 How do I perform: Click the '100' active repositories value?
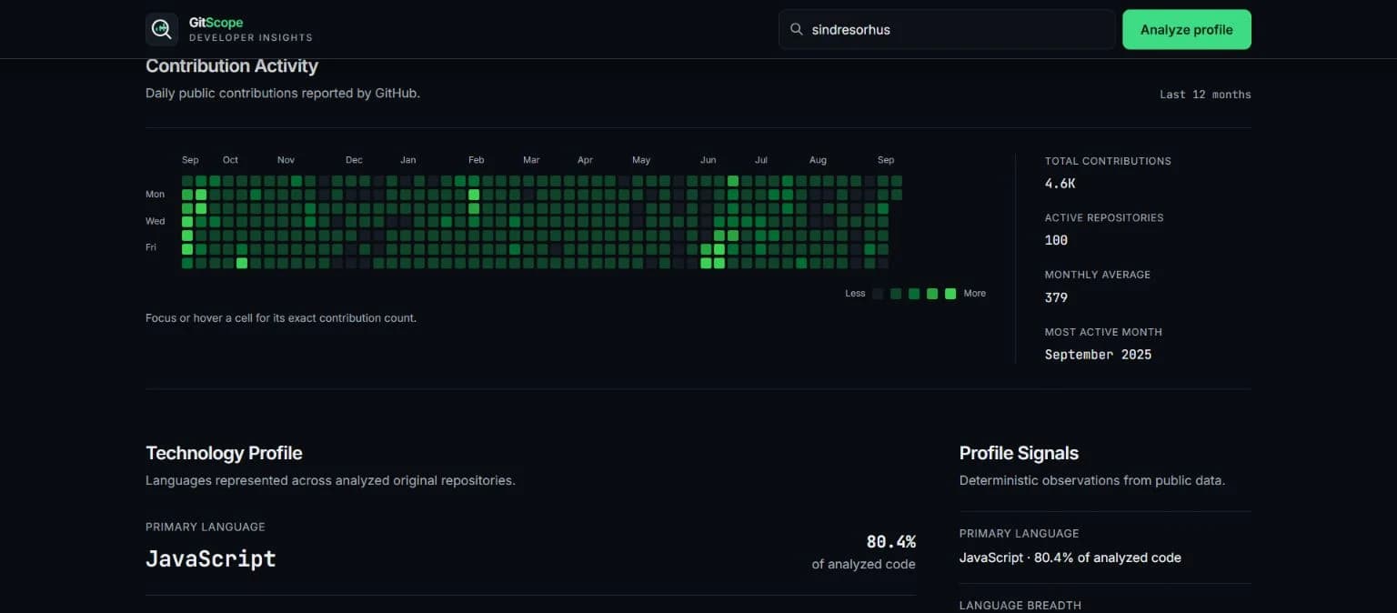pos(1056,241)
